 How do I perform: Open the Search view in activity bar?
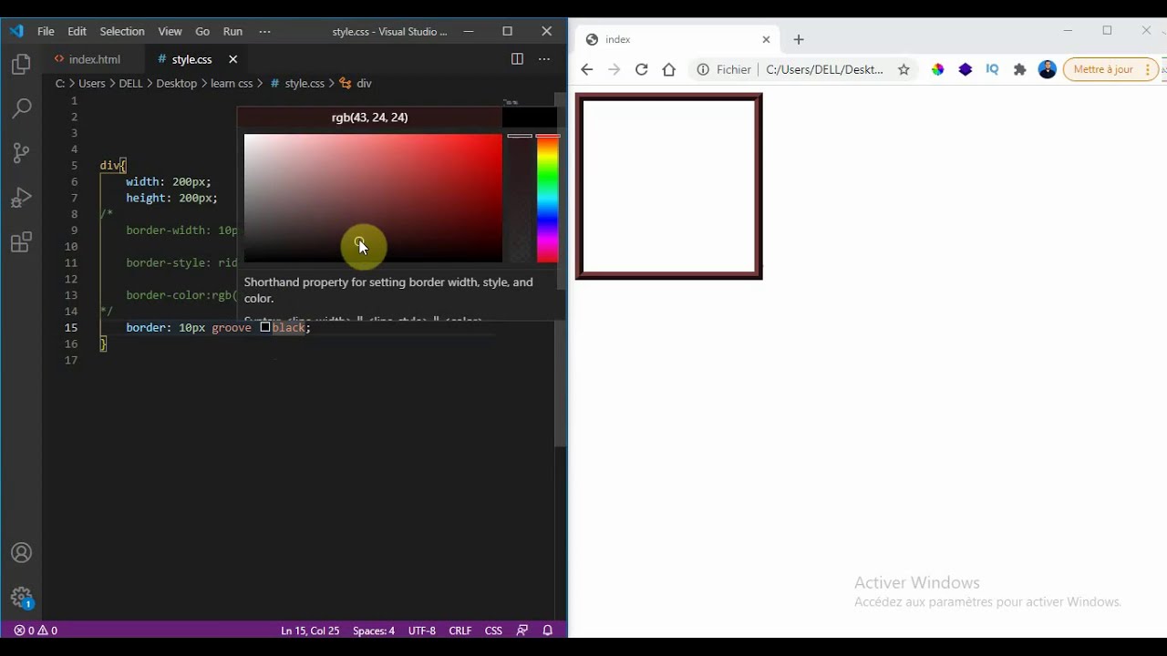(21, 108)
